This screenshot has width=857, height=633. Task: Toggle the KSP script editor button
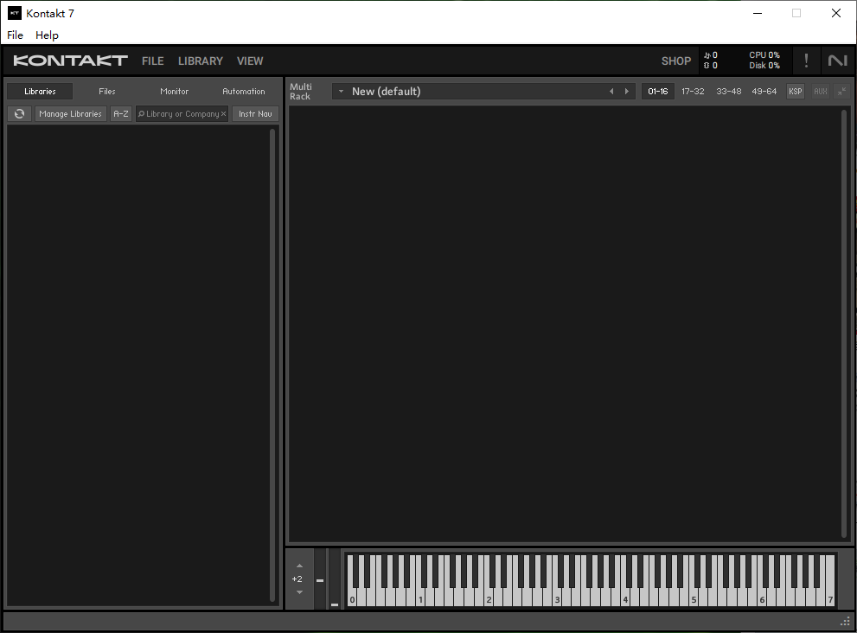796,92
